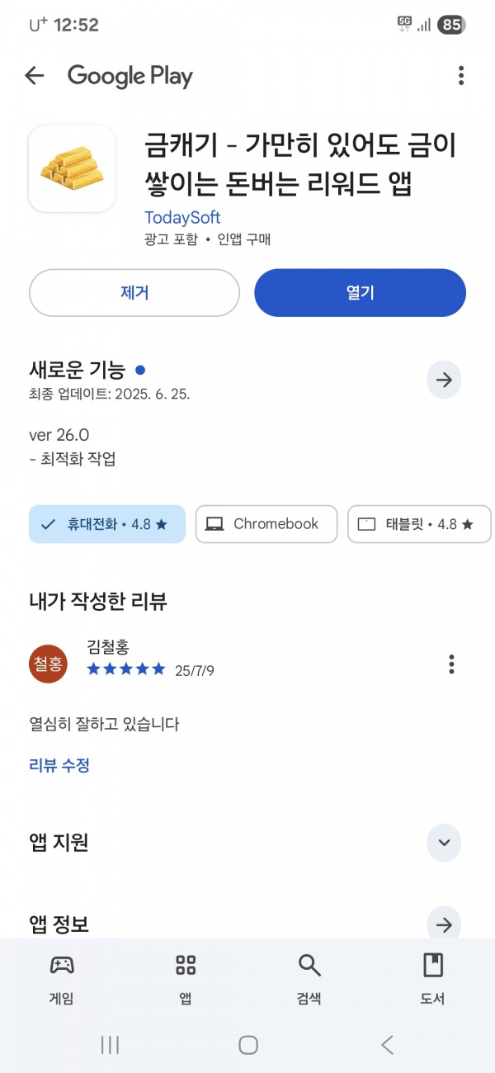The height and width of the screenshot is (1073, 495).
Task: Tap the 제거 uninstall button
Action: pos(134,292)
